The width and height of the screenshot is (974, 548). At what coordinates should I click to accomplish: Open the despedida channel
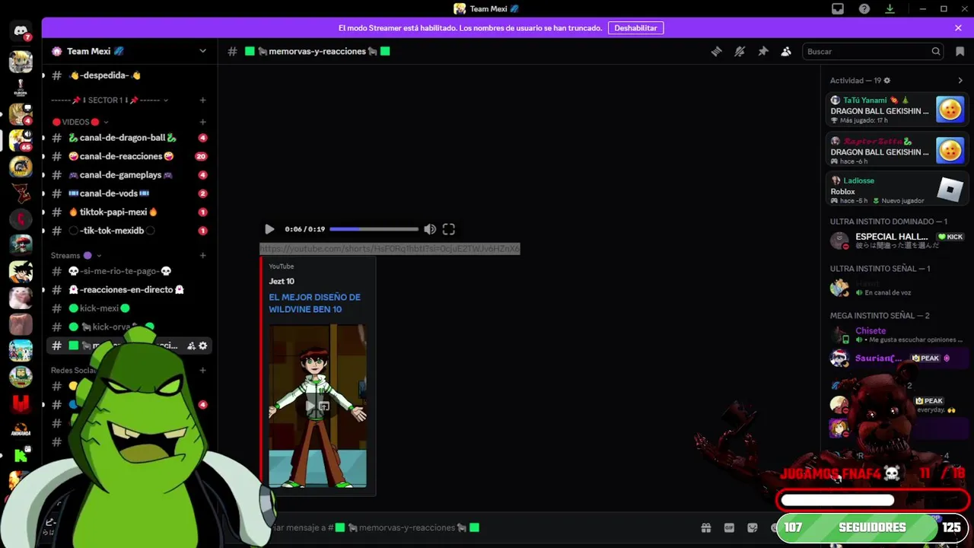pyautogui.click(x=129, y=75)
